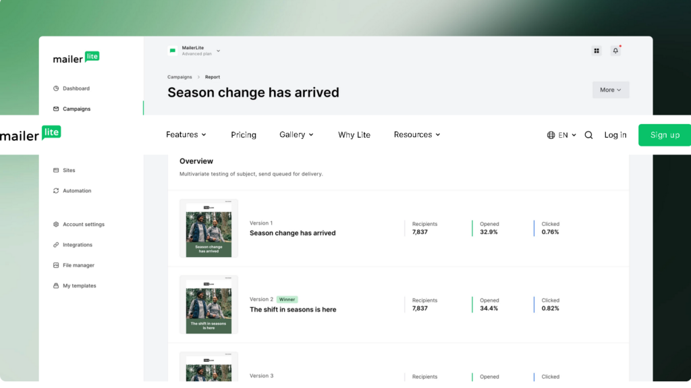Open the Version 1 email thumbnail

[x=209, y=228]
